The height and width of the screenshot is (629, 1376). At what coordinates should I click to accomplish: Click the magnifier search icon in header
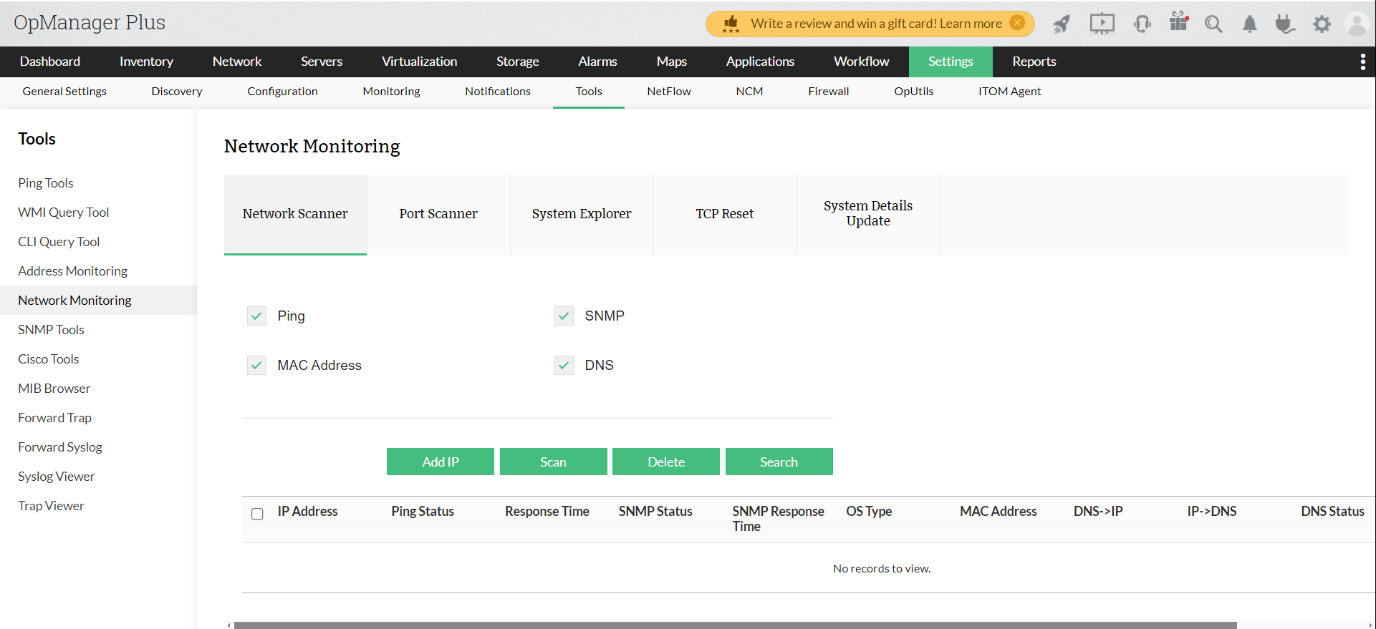(1213, 24)
